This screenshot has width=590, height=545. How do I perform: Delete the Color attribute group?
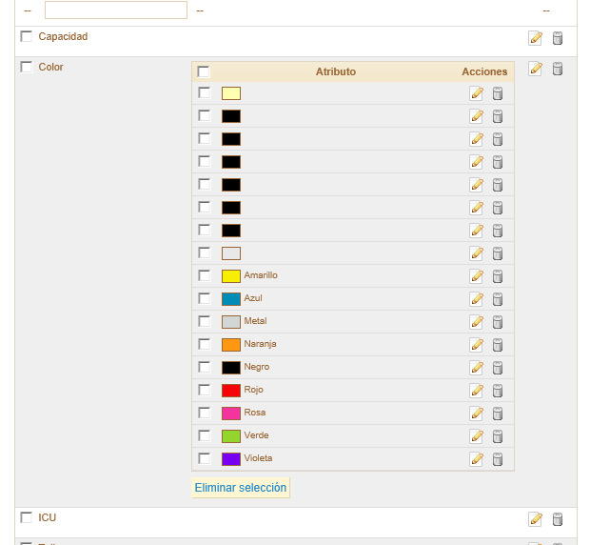pos(558,69)
